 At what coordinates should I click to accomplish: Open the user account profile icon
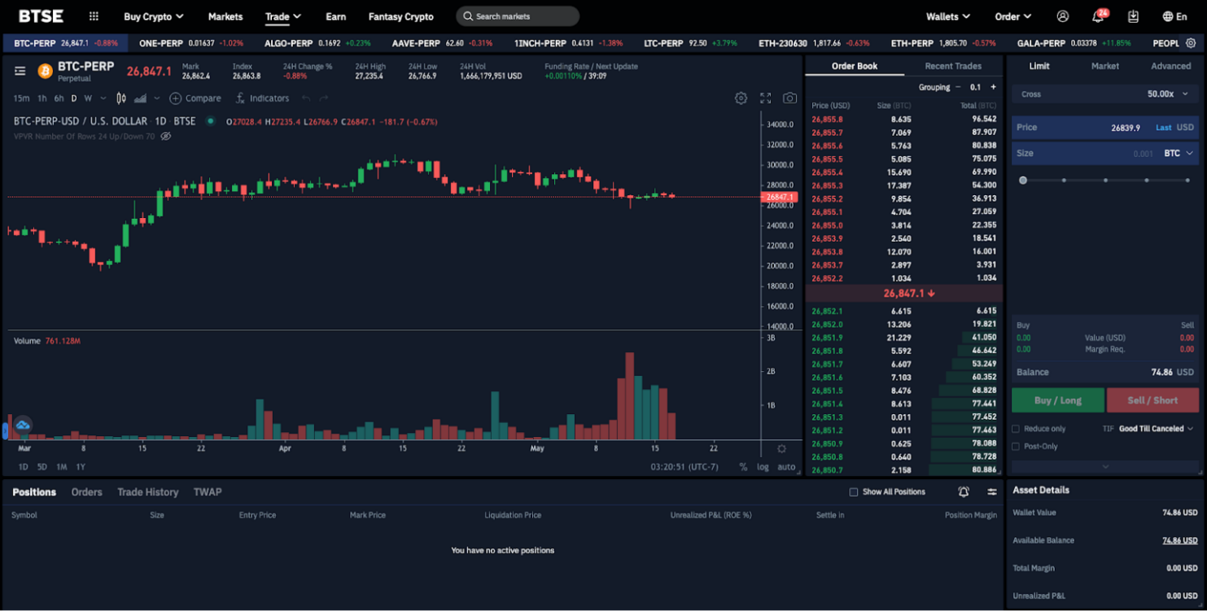tap(1062, 16)
